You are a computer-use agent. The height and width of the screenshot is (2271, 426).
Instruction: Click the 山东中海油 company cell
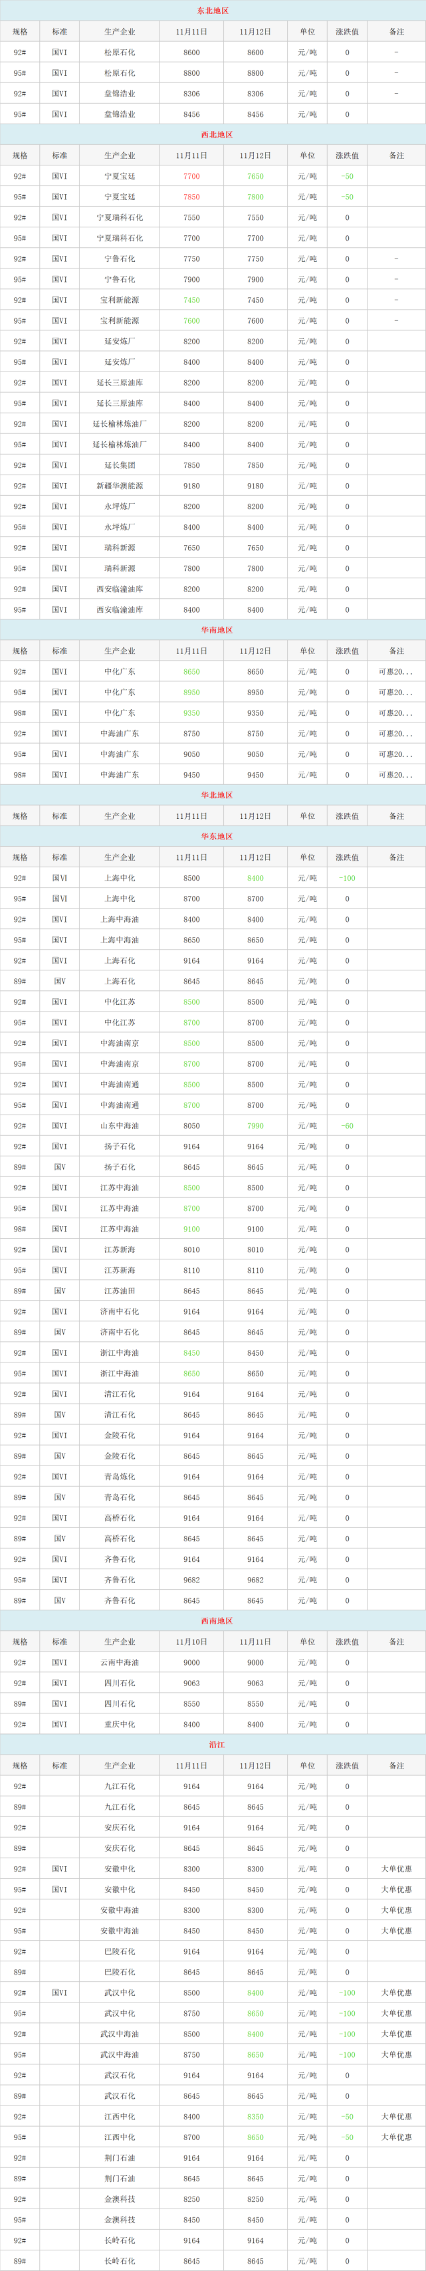point(120,1126)
